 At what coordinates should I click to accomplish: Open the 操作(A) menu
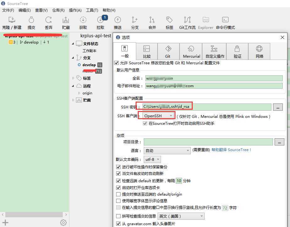coord(75,10)
